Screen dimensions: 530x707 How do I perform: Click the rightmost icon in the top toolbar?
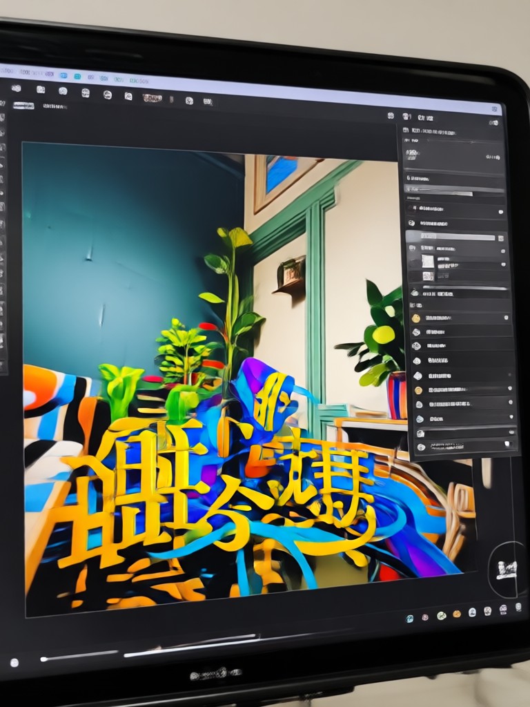[208, 101]
